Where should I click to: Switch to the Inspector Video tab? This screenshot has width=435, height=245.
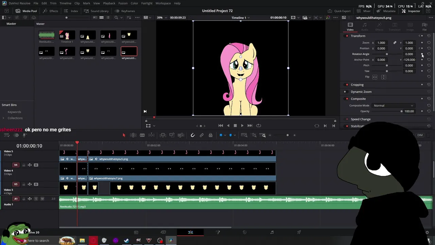point(350,27)
